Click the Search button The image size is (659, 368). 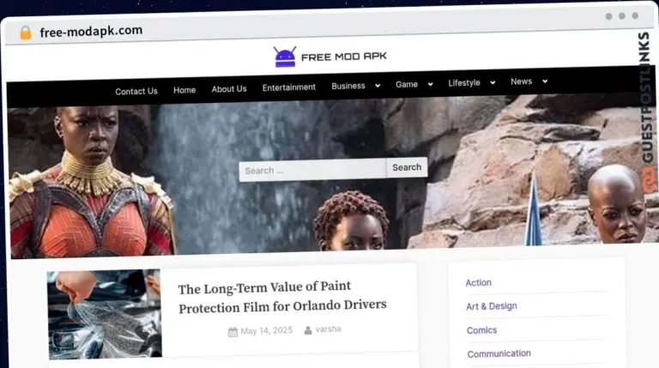(407, 167)
